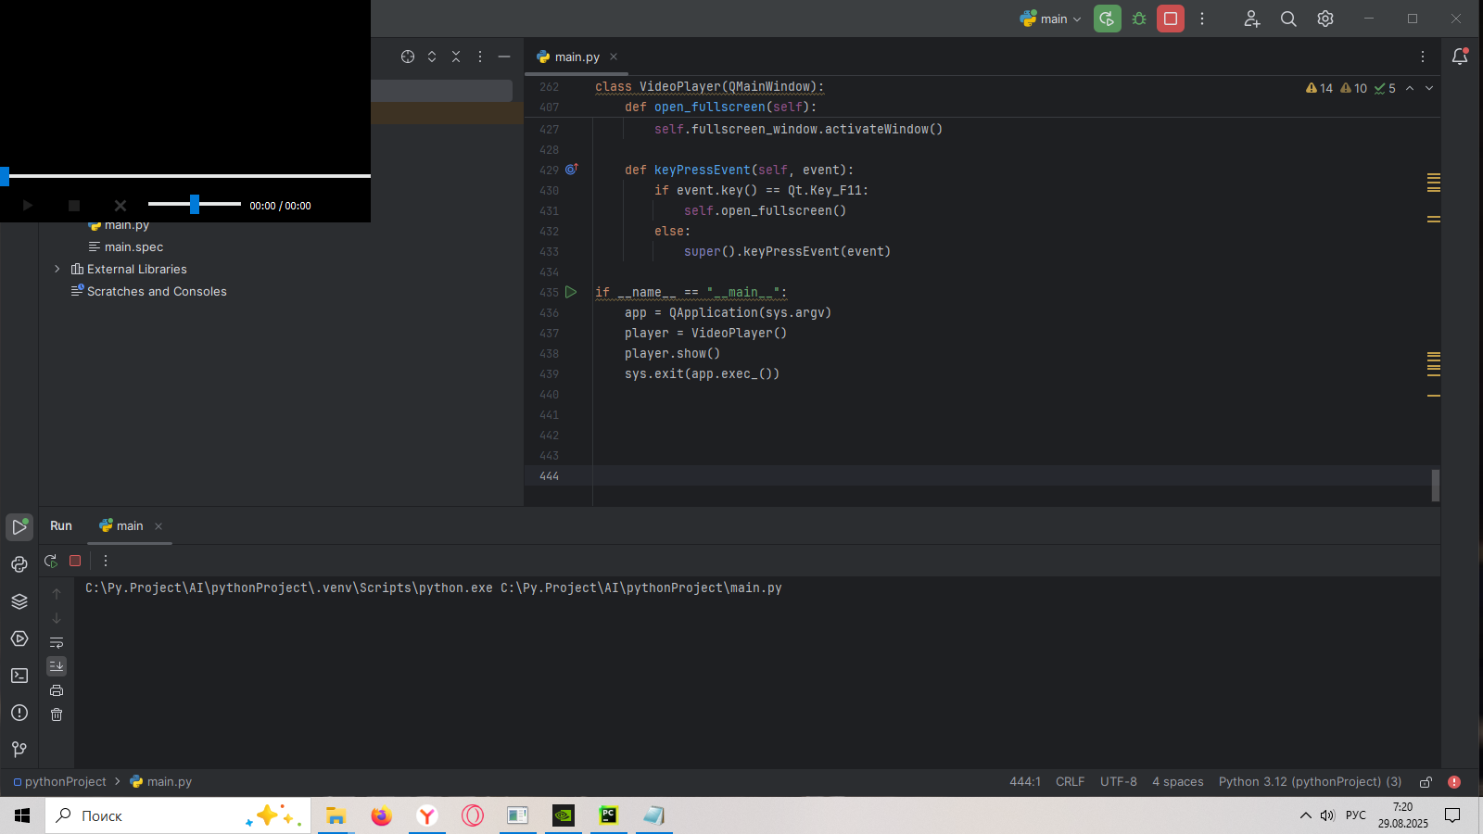Click the Search Everywhere magnifier
This screenshot has width=1483, height=834.
[x=1288, y=19]
